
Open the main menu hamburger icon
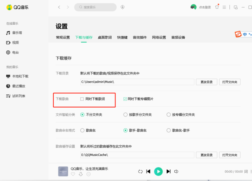pos(224,7)
